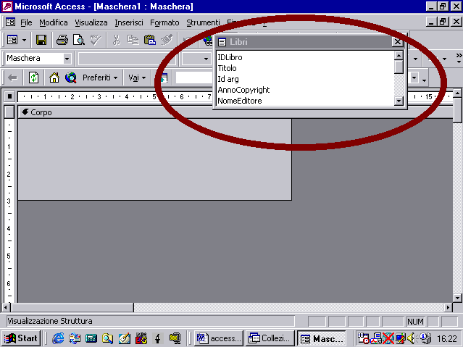
Task: Click the Corpo section bar
Action: 235,112
